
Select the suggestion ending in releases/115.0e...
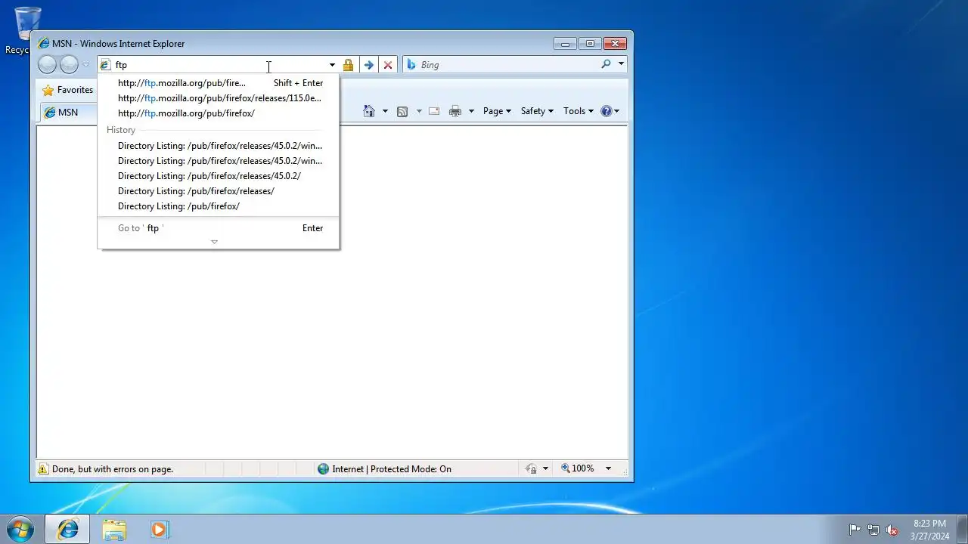click(x=219, y=98)
